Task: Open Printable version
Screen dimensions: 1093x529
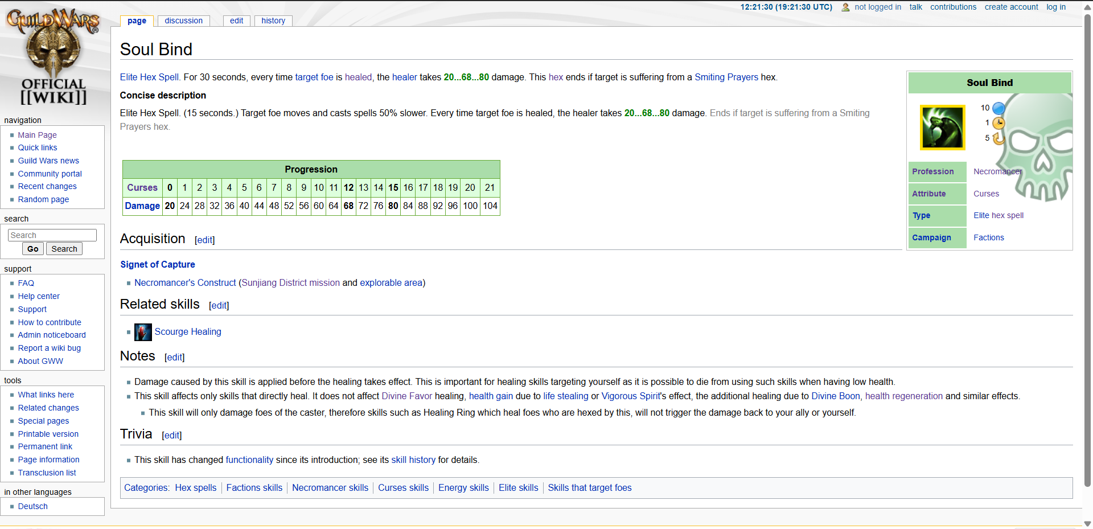Action: point(48,434)
